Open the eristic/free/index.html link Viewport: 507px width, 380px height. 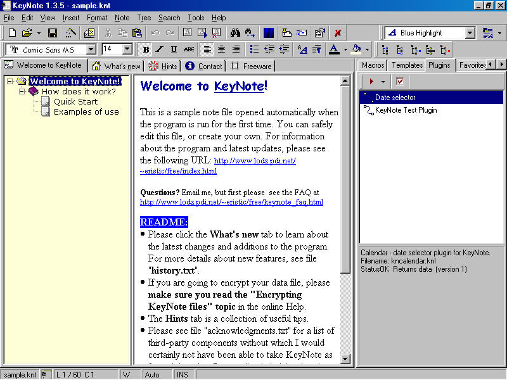pyautogui.click(x=179, y=171)
